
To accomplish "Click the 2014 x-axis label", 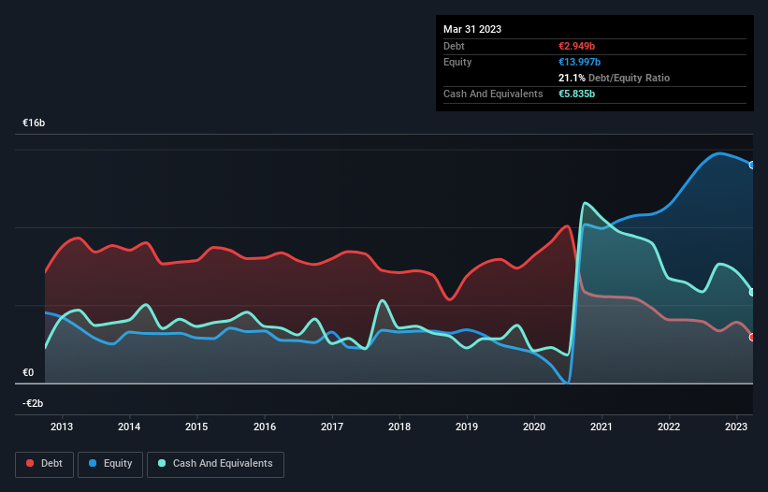I will pyautogui.click(x=129, y=427).
